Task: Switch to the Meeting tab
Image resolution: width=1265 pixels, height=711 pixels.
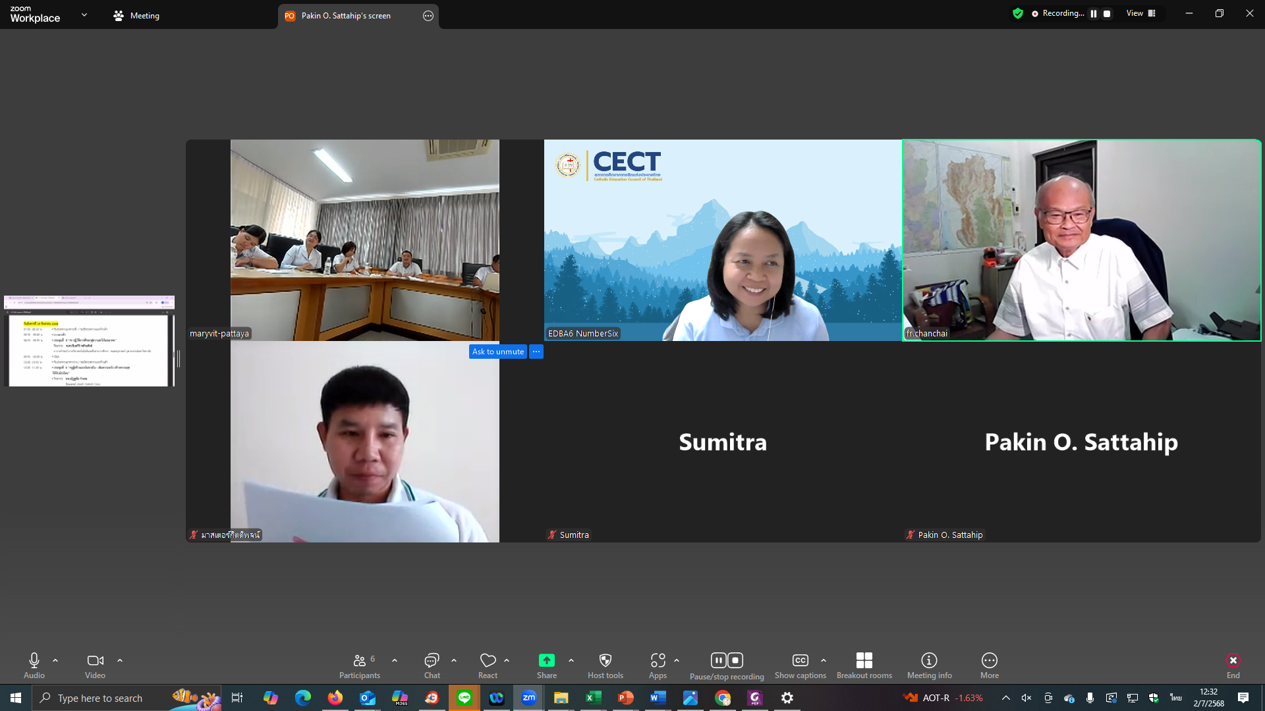Action: (x=136, y=16)
